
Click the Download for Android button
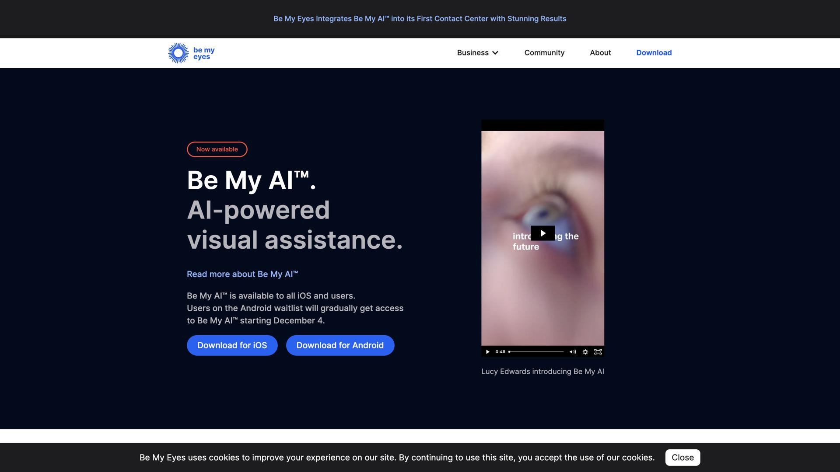[x=340, y=345]
